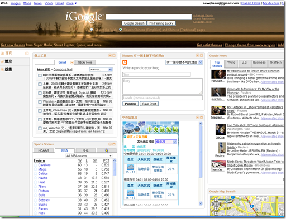Click the NBA standings vertical scrollbar
Screen dimensions: 286x219
click(x=115, y=169)
